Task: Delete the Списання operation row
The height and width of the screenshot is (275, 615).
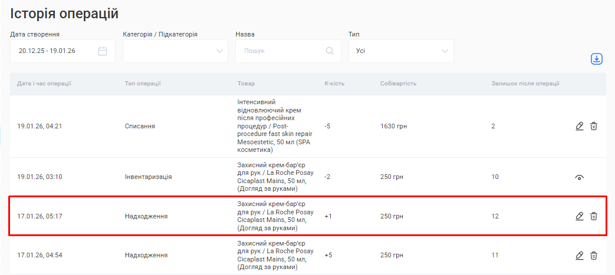Action: click(x=594, y=126)
